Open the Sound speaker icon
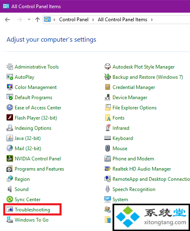The height and width of the screenshot is (231, 190). pyautogui.click(x=10, y=189)
